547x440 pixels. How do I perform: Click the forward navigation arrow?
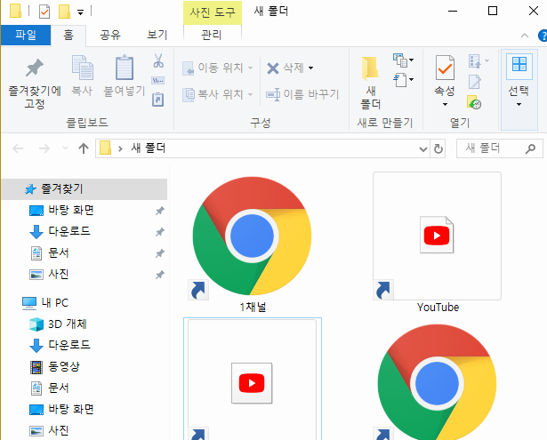coord(44,148)
